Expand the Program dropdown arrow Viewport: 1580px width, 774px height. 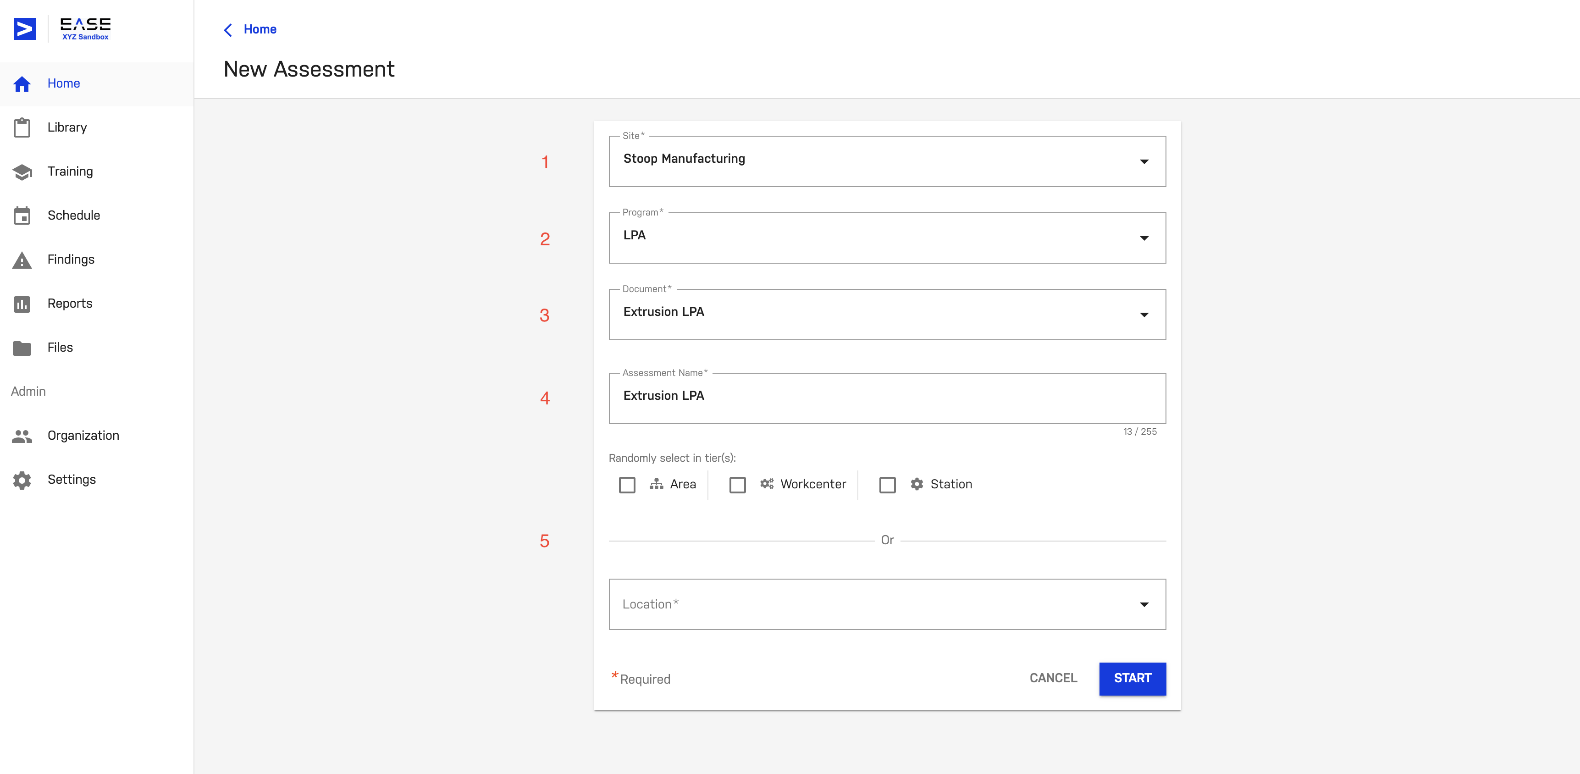point(1144,238)
